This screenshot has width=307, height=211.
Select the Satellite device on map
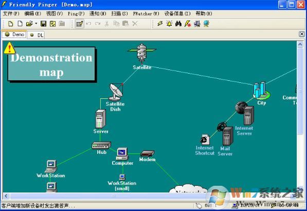tap(142, 52)
